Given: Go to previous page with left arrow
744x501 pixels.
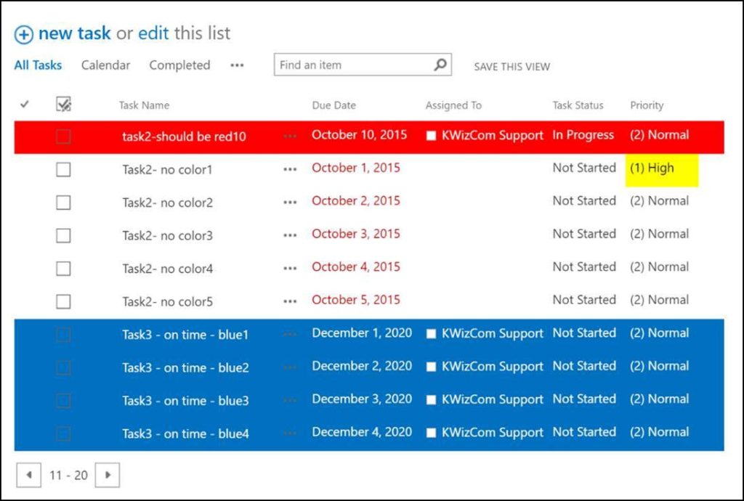Looking at the screenshot, I should tap(29, 475).
